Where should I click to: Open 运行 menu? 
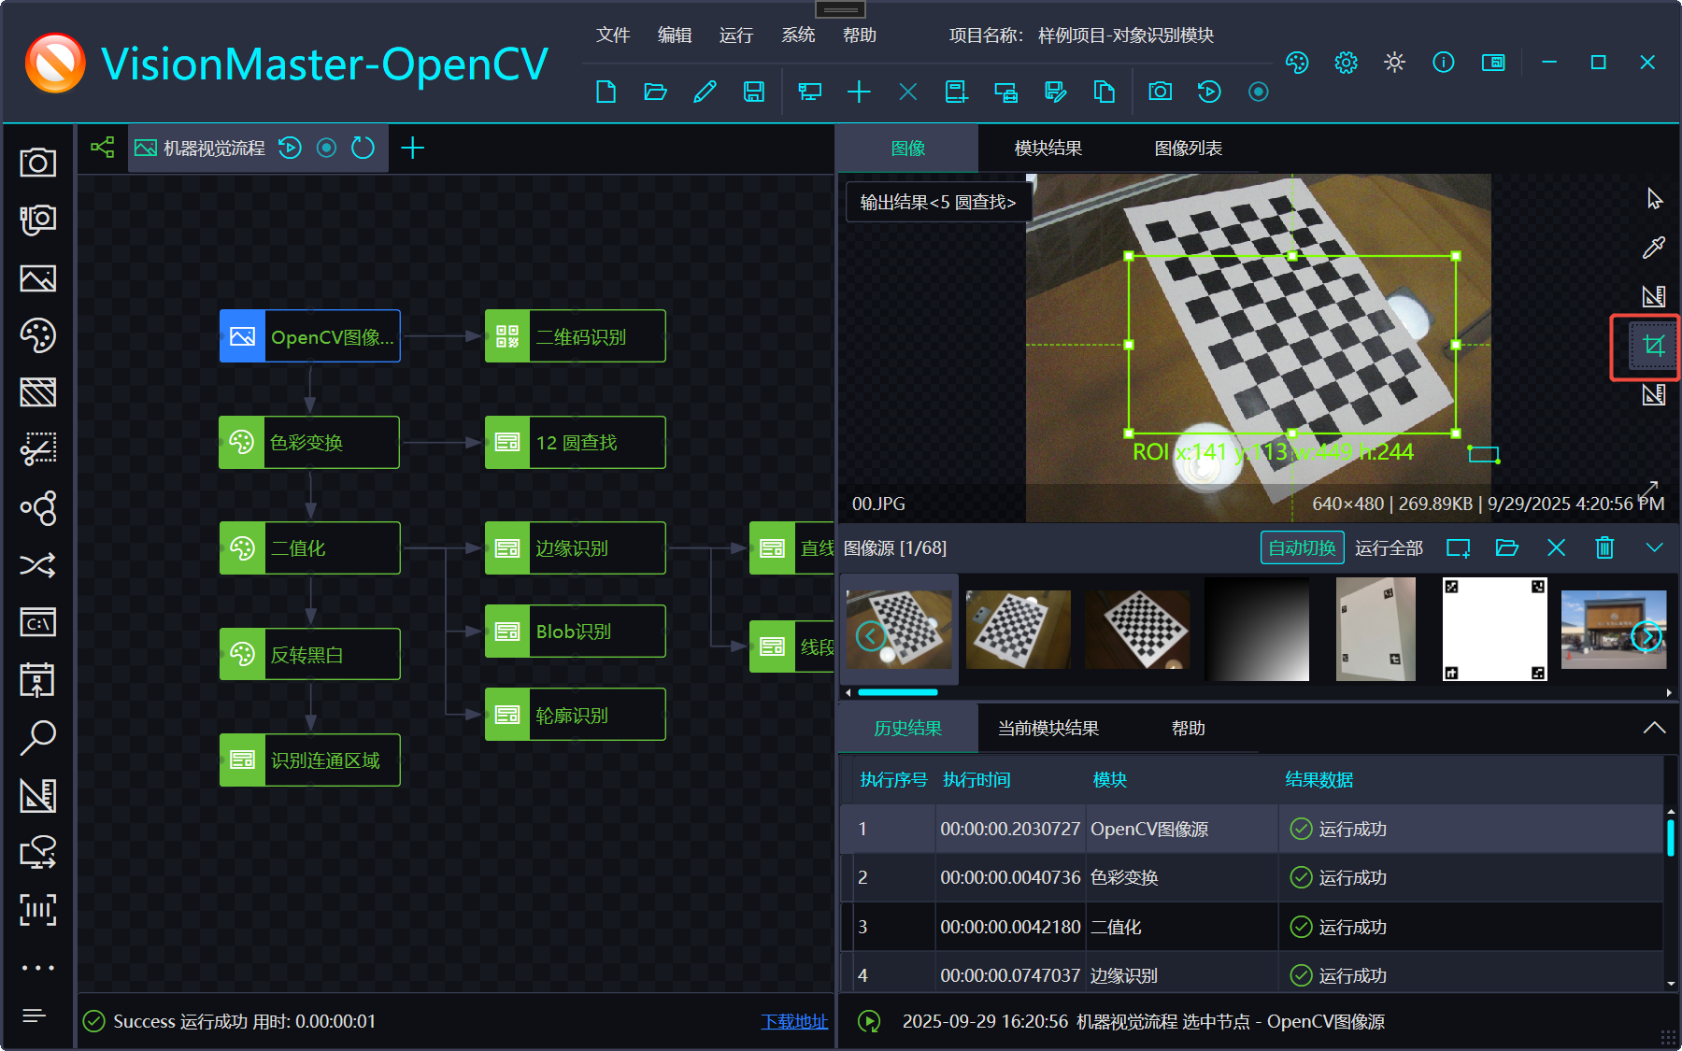point(736,36)
